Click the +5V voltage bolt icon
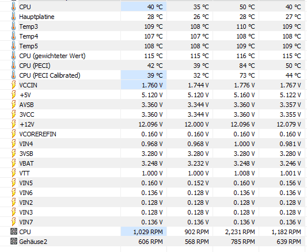Viewport: 307px width, 252px height. click(x=13, y=95)
